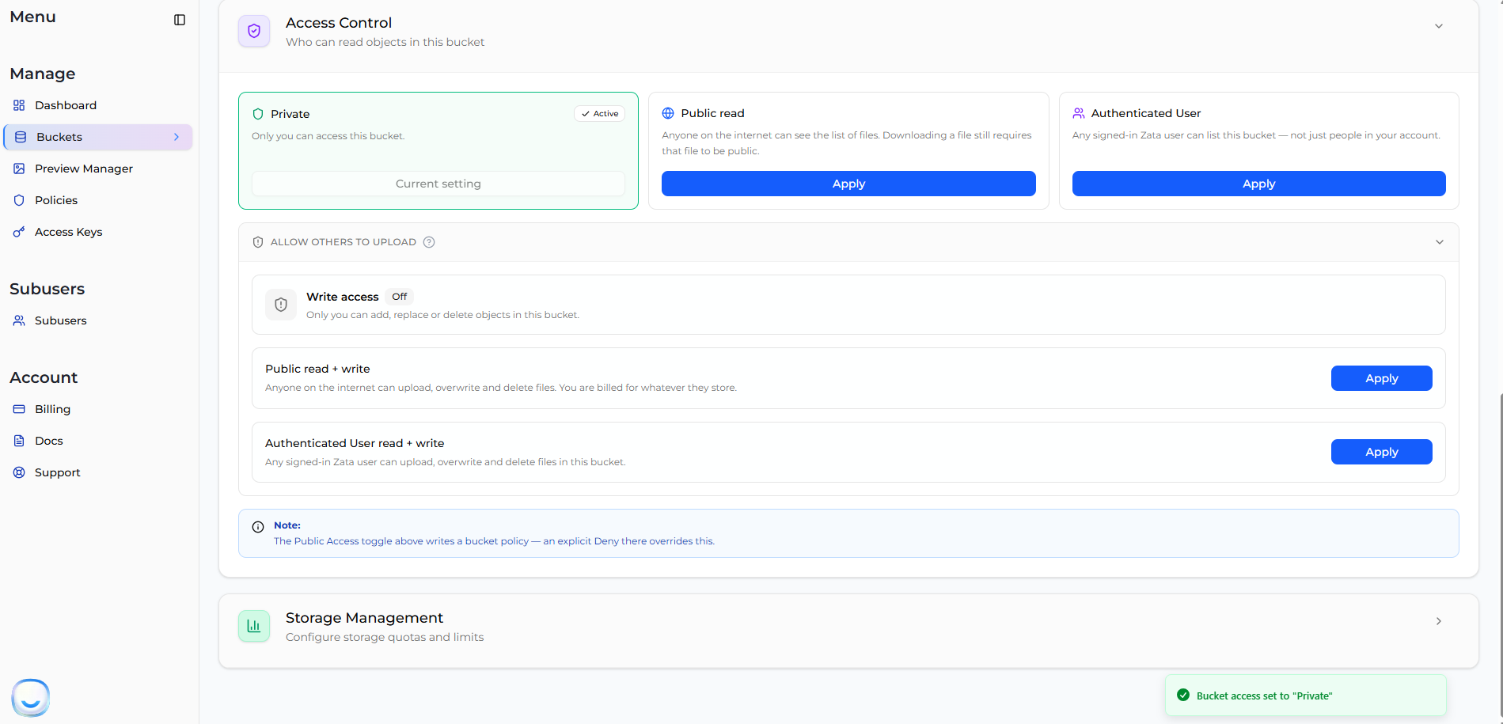
Task: Click the Dashboard grid icon
Action: click(x=19, y=105)
